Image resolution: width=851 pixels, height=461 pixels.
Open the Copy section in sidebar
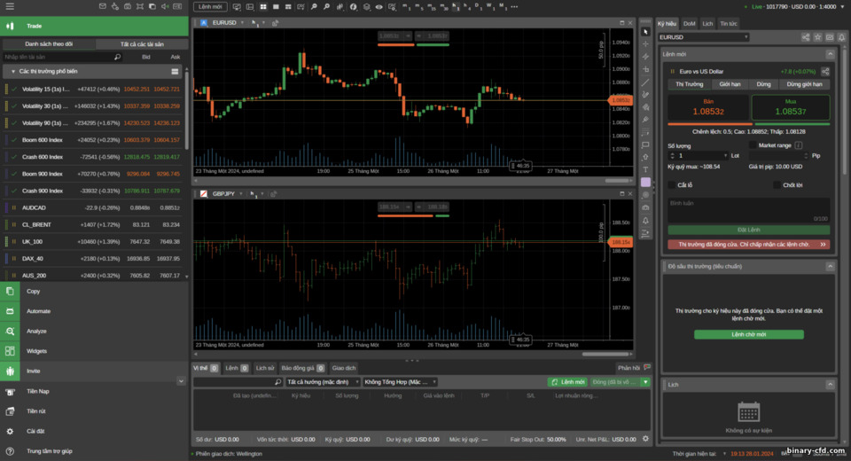tap(94, 291)
